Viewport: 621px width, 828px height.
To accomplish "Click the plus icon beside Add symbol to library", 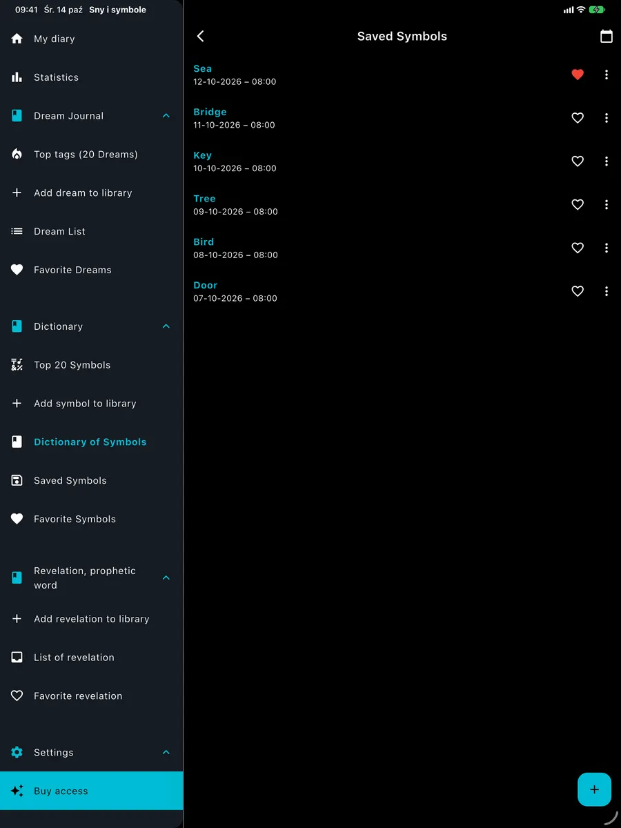I will pyautogui.click(x=17, y=404).
